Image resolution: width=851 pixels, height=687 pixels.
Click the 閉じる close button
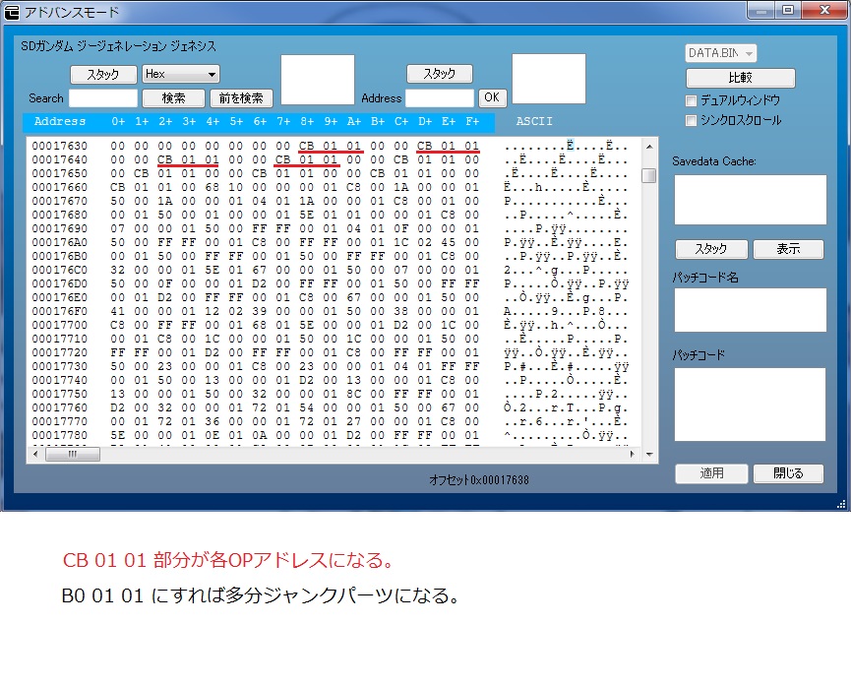pyautogui.click(x=788, y=473)
